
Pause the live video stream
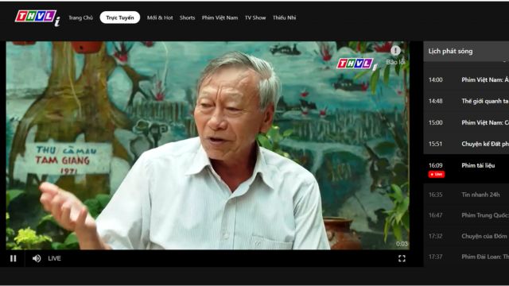tap(13, 258)
